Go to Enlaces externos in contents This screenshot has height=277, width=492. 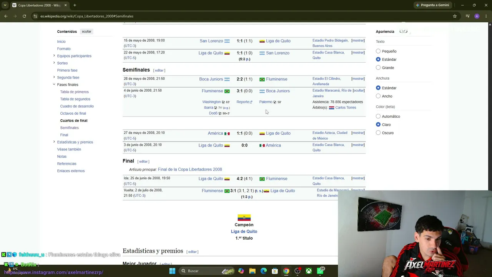71,171
